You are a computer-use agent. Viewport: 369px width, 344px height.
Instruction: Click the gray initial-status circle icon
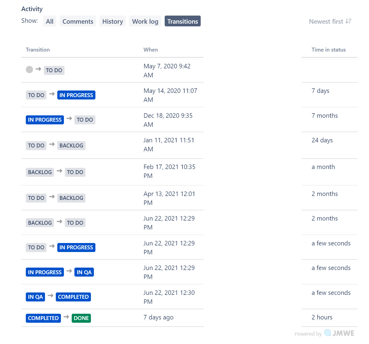click(x=29, y=70)
